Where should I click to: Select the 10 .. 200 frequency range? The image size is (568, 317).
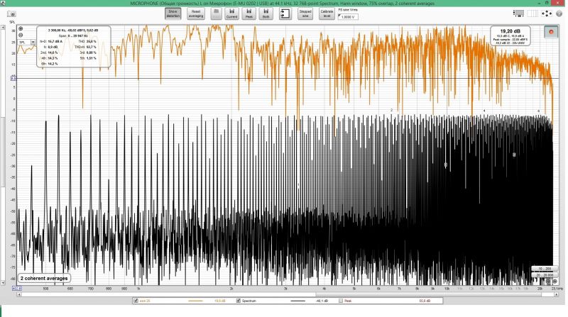coord(545,268)
